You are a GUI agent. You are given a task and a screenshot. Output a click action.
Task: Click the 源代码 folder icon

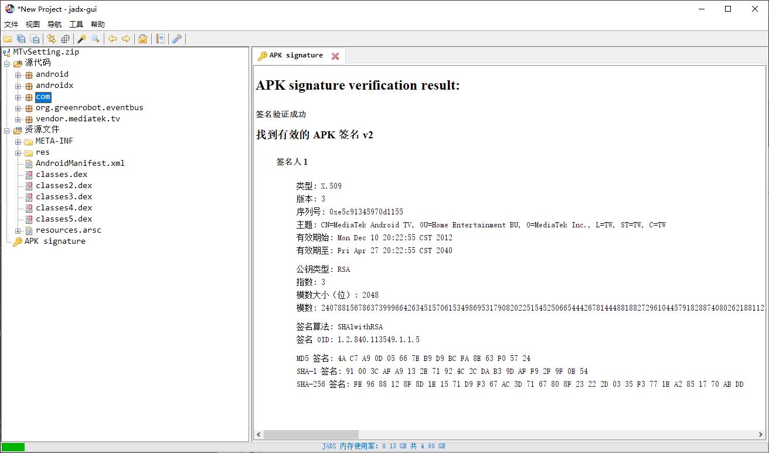18,63
